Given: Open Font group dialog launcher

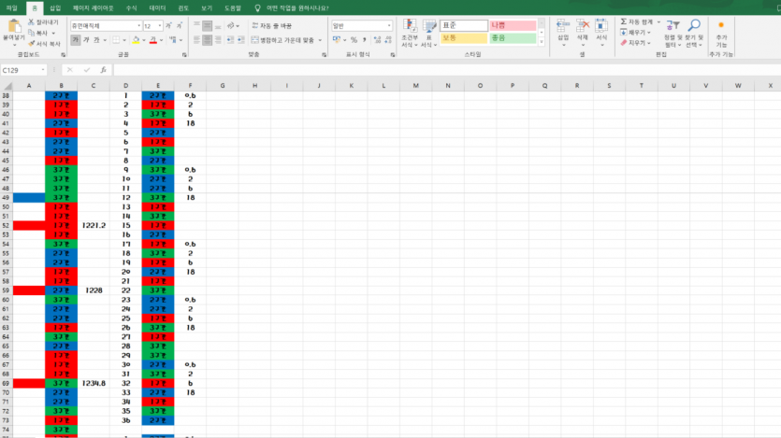Looking at the screenshot, I should pos(184,55).
